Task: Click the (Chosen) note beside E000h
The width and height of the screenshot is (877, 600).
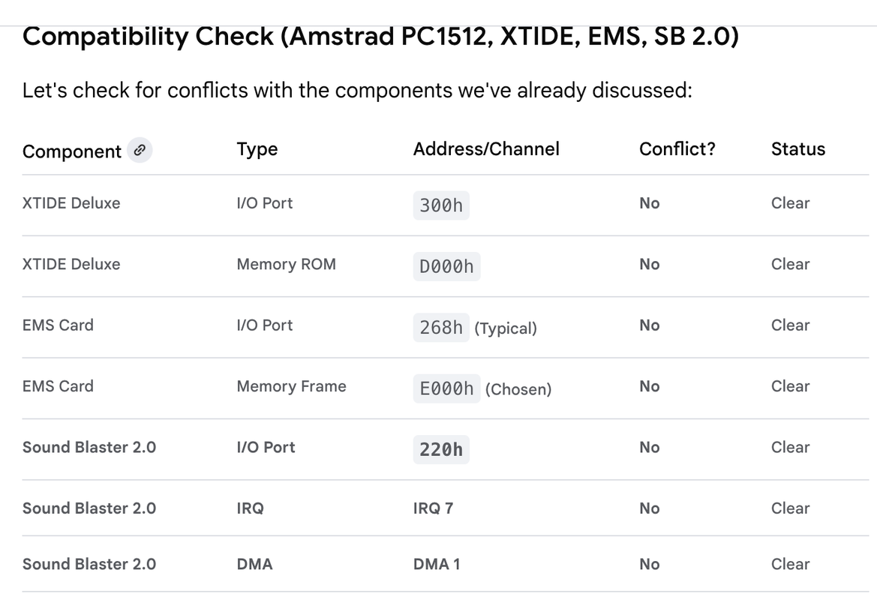Action: pyautogui.click(x=518, y=389)
